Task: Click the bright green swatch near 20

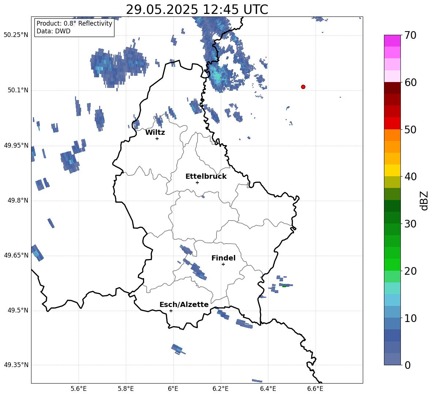Action: pos(392,264)
